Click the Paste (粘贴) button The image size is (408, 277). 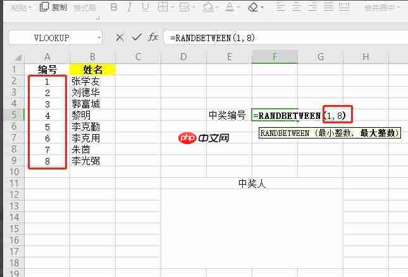tap(19, 8)
